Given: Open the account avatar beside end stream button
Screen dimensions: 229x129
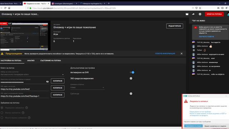Looking at the screenshot, I should click(228, 14).
